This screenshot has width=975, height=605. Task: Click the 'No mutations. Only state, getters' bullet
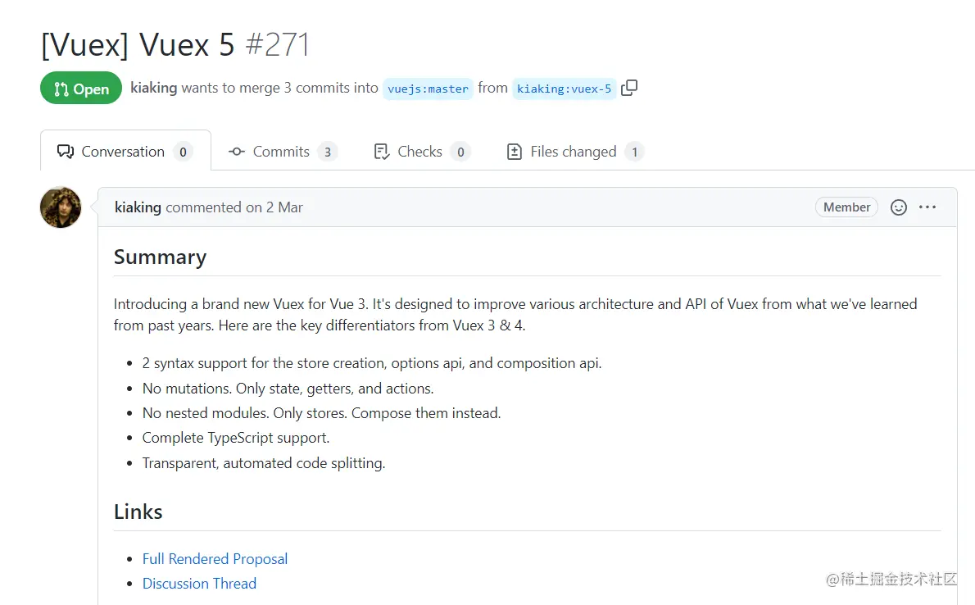[288, 389]
